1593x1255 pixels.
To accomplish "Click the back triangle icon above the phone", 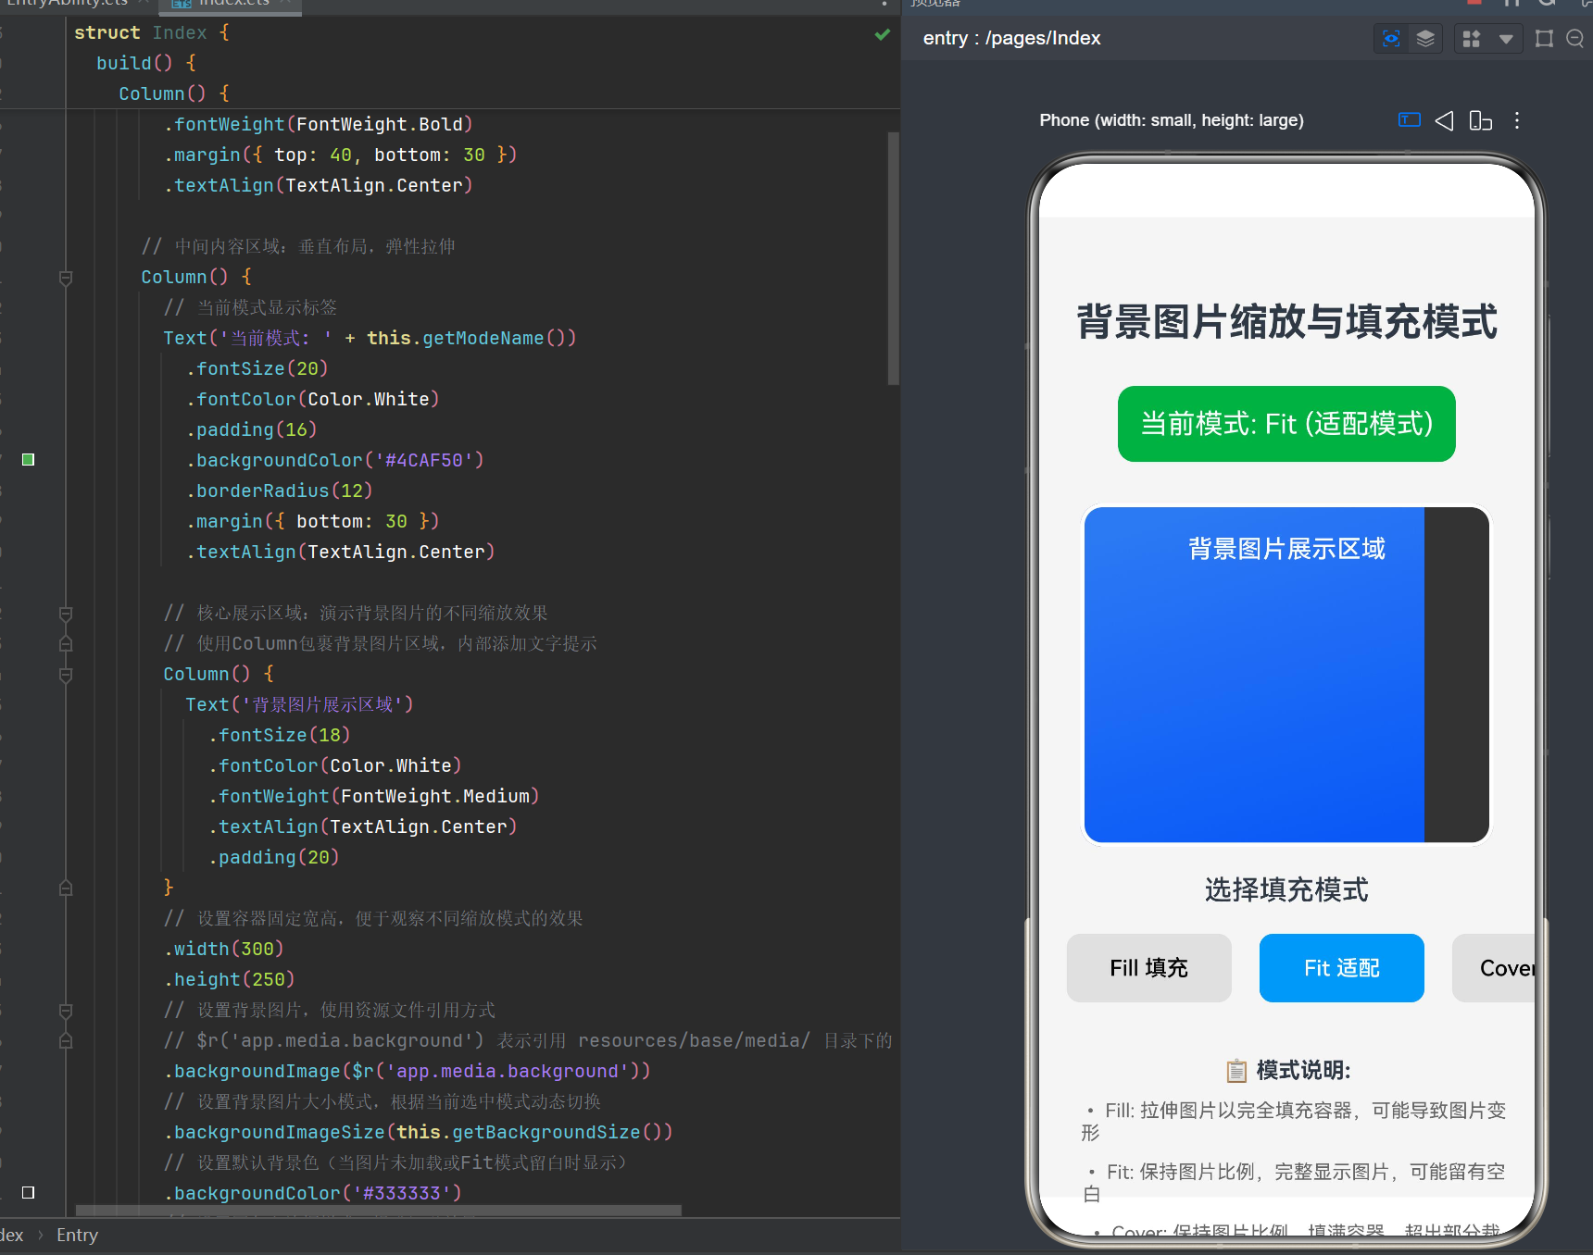I will point(1444,120).
